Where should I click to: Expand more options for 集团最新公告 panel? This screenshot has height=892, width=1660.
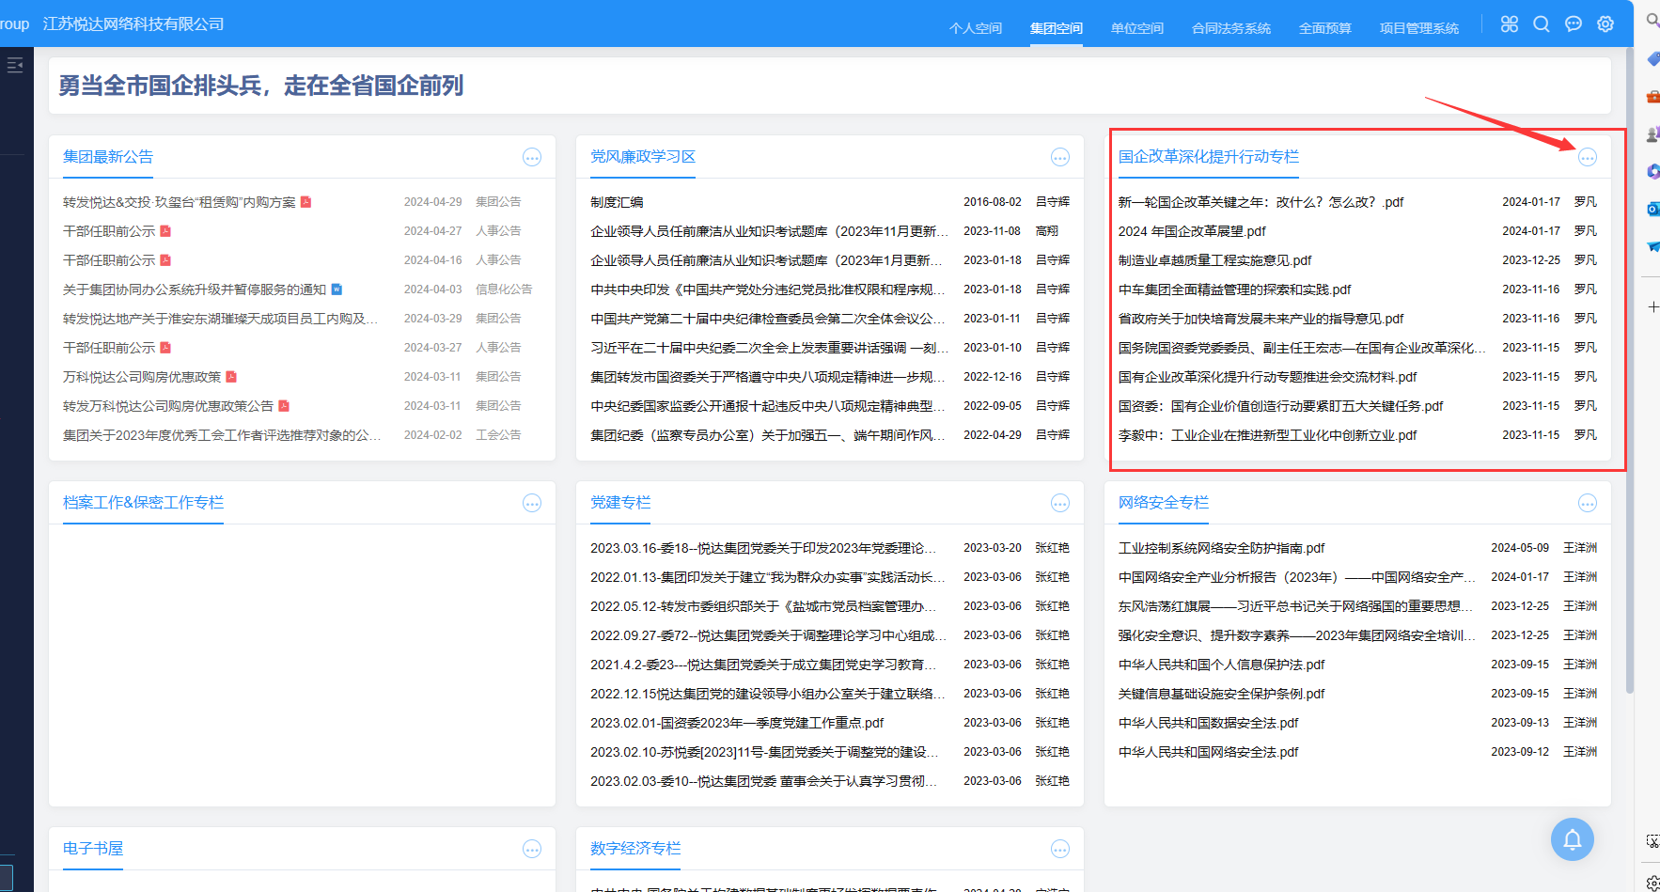tap(532, 158)
